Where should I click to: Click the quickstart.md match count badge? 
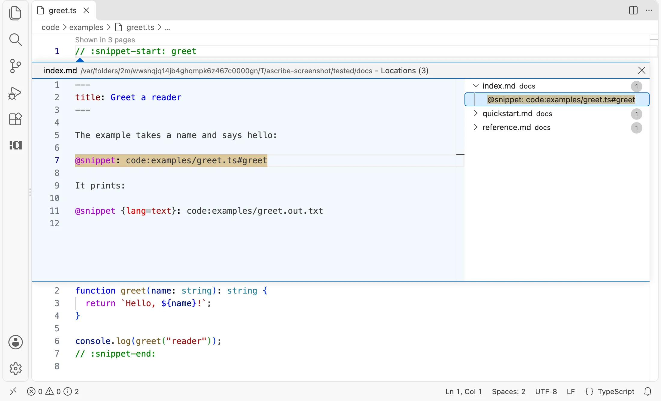pyautogui.click(x=636, y=114)
